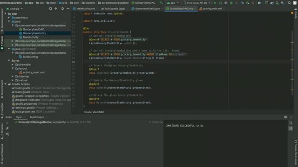Collapse the Gradle Scripts node
The height and width of the screenshot is (167, 298).
click(6, 84)
